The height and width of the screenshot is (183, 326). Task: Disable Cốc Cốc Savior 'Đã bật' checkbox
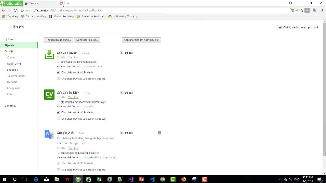pyautogui.click(x=121, y=53)
